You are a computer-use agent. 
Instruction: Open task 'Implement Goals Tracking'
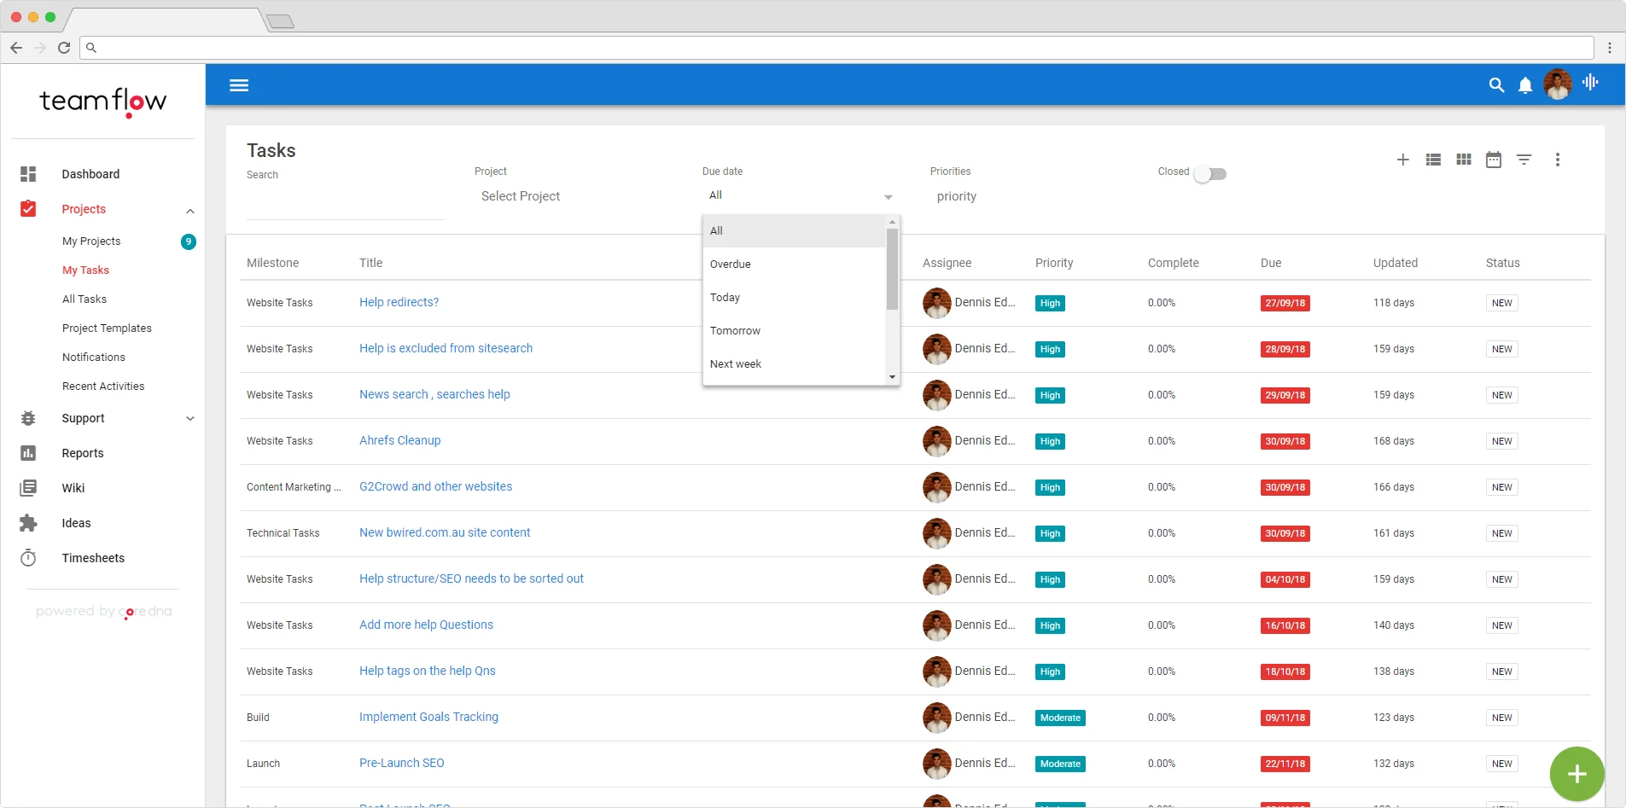click(x=428, y=717)
